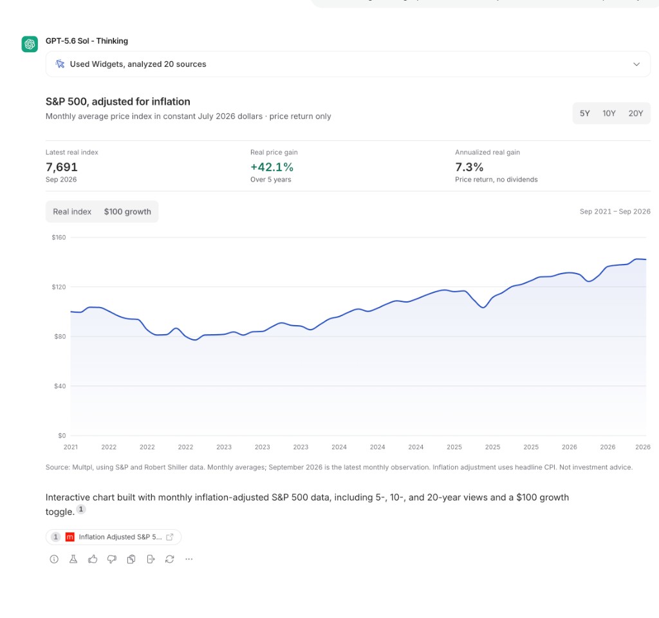
Task: Select the $100 growth view
Action: click(127, 211)
